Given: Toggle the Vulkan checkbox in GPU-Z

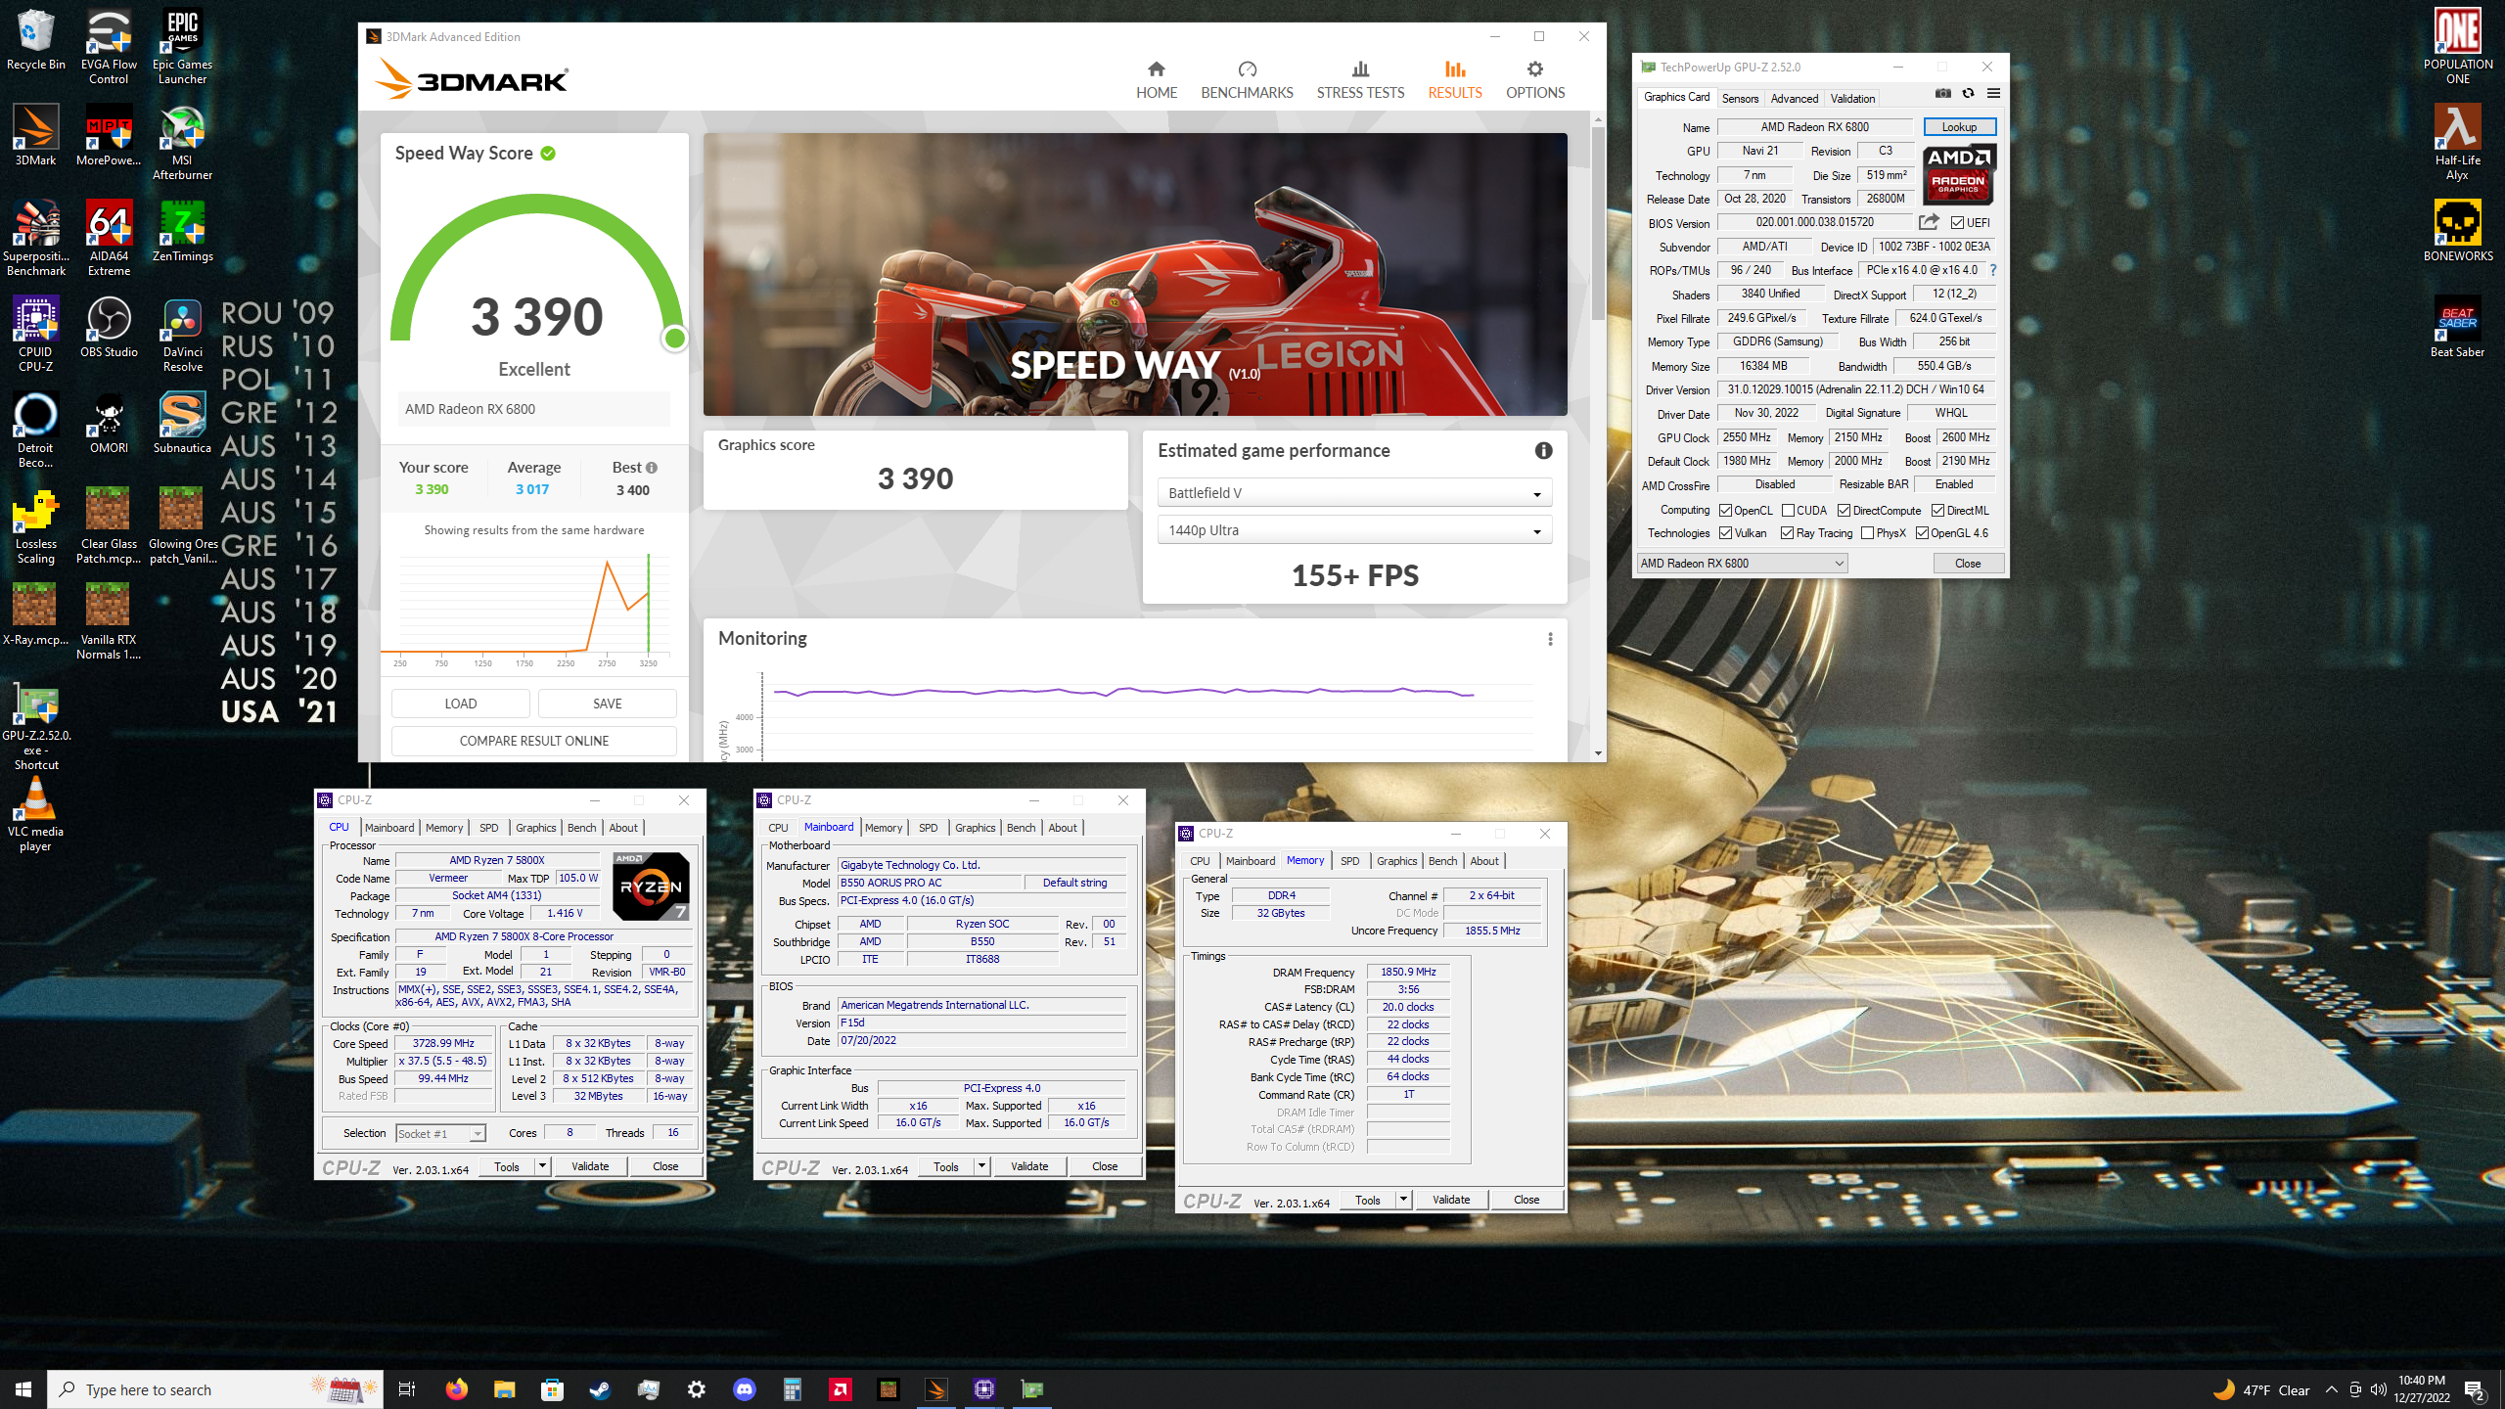Looking at the screenshot, I should 1726,533.
